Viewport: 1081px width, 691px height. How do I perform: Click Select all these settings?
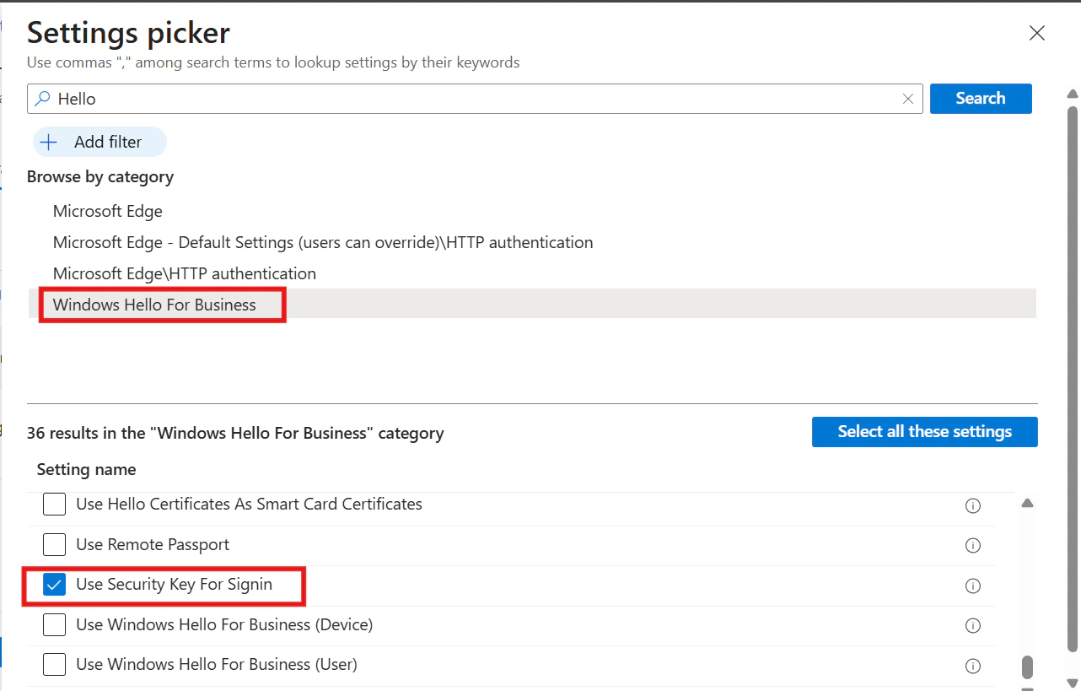925,432
